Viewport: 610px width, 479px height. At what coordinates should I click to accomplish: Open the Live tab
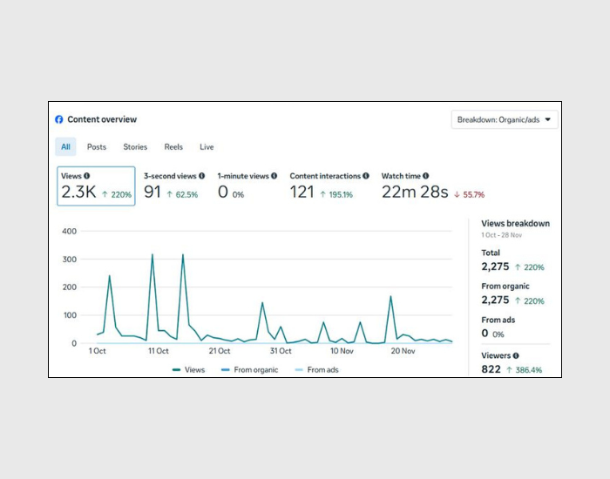207,147
